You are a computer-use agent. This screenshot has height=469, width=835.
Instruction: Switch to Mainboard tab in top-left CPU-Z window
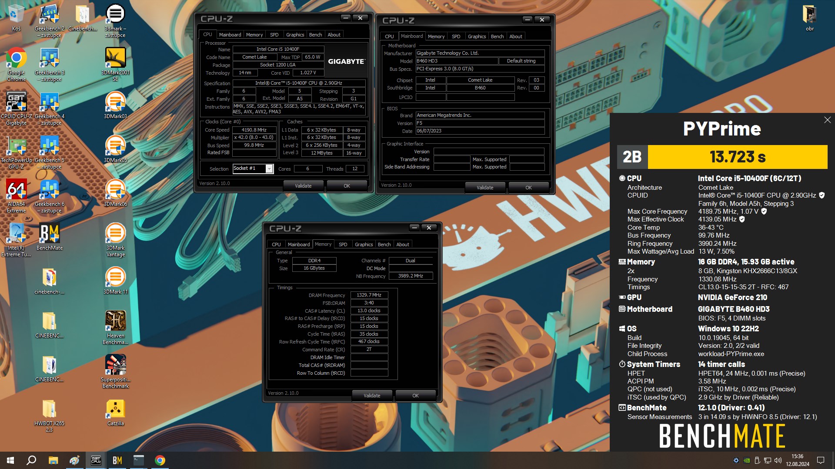coord(230,35)
